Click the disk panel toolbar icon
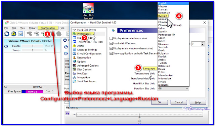The image size is (215, 126). click(20, 34)
